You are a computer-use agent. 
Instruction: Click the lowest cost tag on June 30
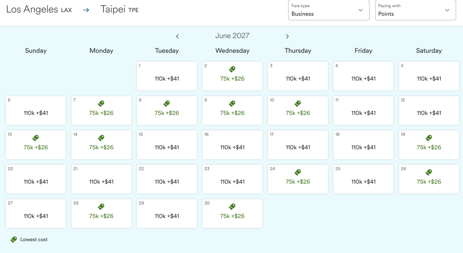click(x=232, y=206)
